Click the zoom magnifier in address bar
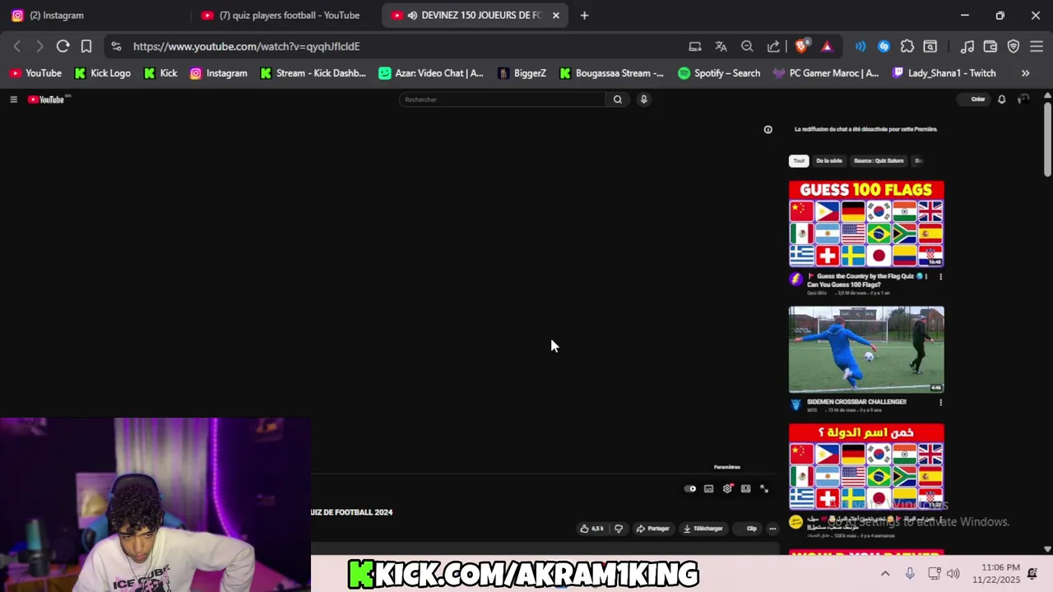The height and width of the screenshot is (592, 1053). coord(747,46)
